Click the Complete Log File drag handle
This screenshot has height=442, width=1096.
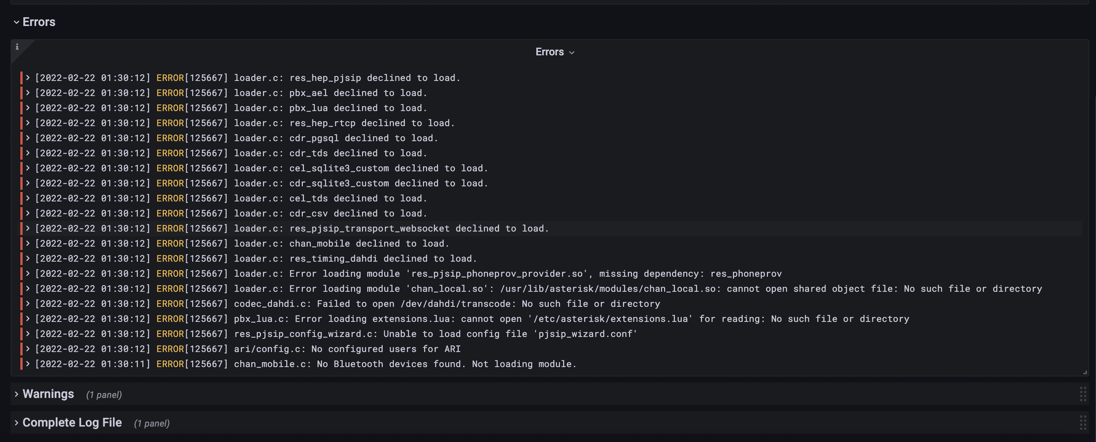click(x=1083, y=422)
